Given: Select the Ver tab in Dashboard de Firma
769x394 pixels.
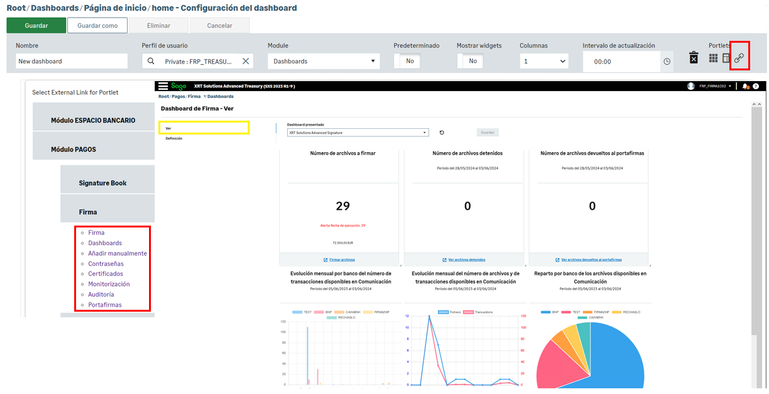Looking at the screenshot, I should [x=204, y=128].
